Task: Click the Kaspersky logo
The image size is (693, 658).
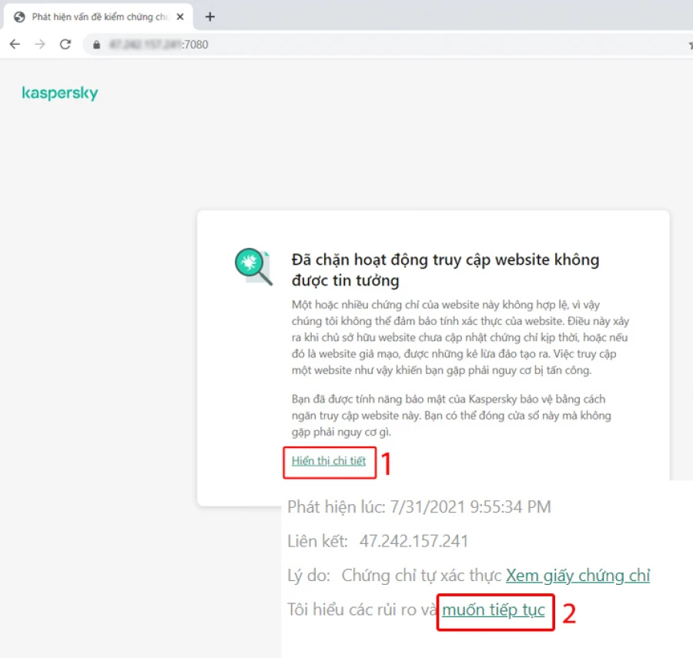Action: click(x=60, y=93)
